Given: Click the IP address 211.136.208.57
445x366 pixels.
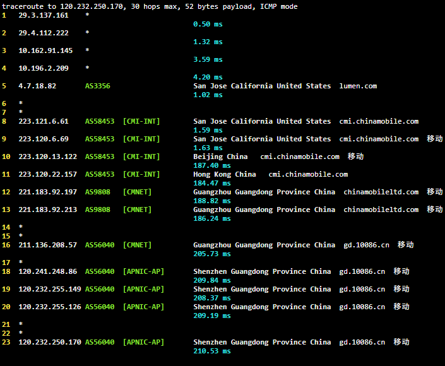Looking at the screenshot, I should [x=47, y=245].
